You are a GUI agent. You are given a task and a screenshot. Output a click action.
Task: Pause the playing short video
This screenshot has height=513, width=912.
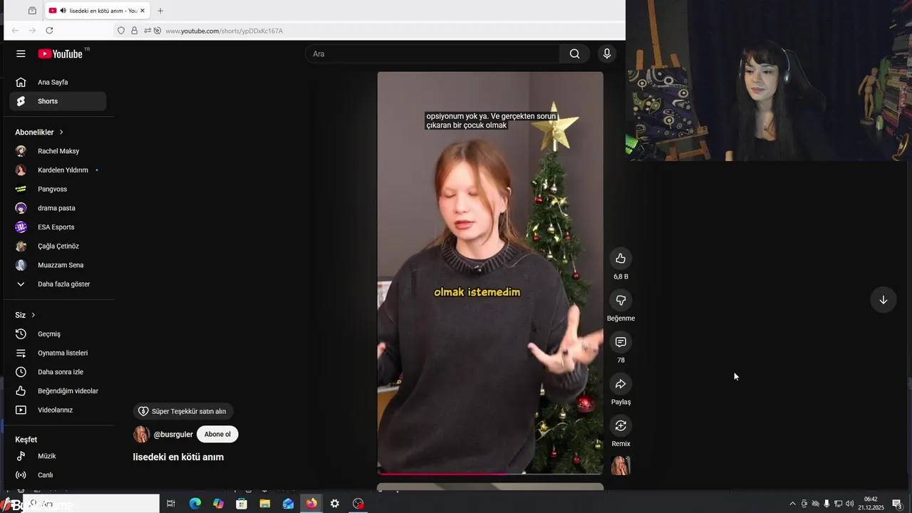pos(490,273)
